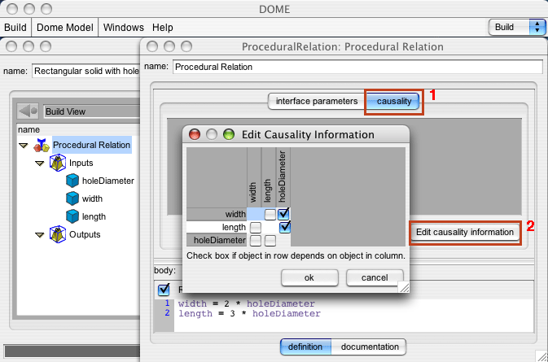Select the width row header in causality table
This screenshot has height=362, width=548.
coord(217,214)
